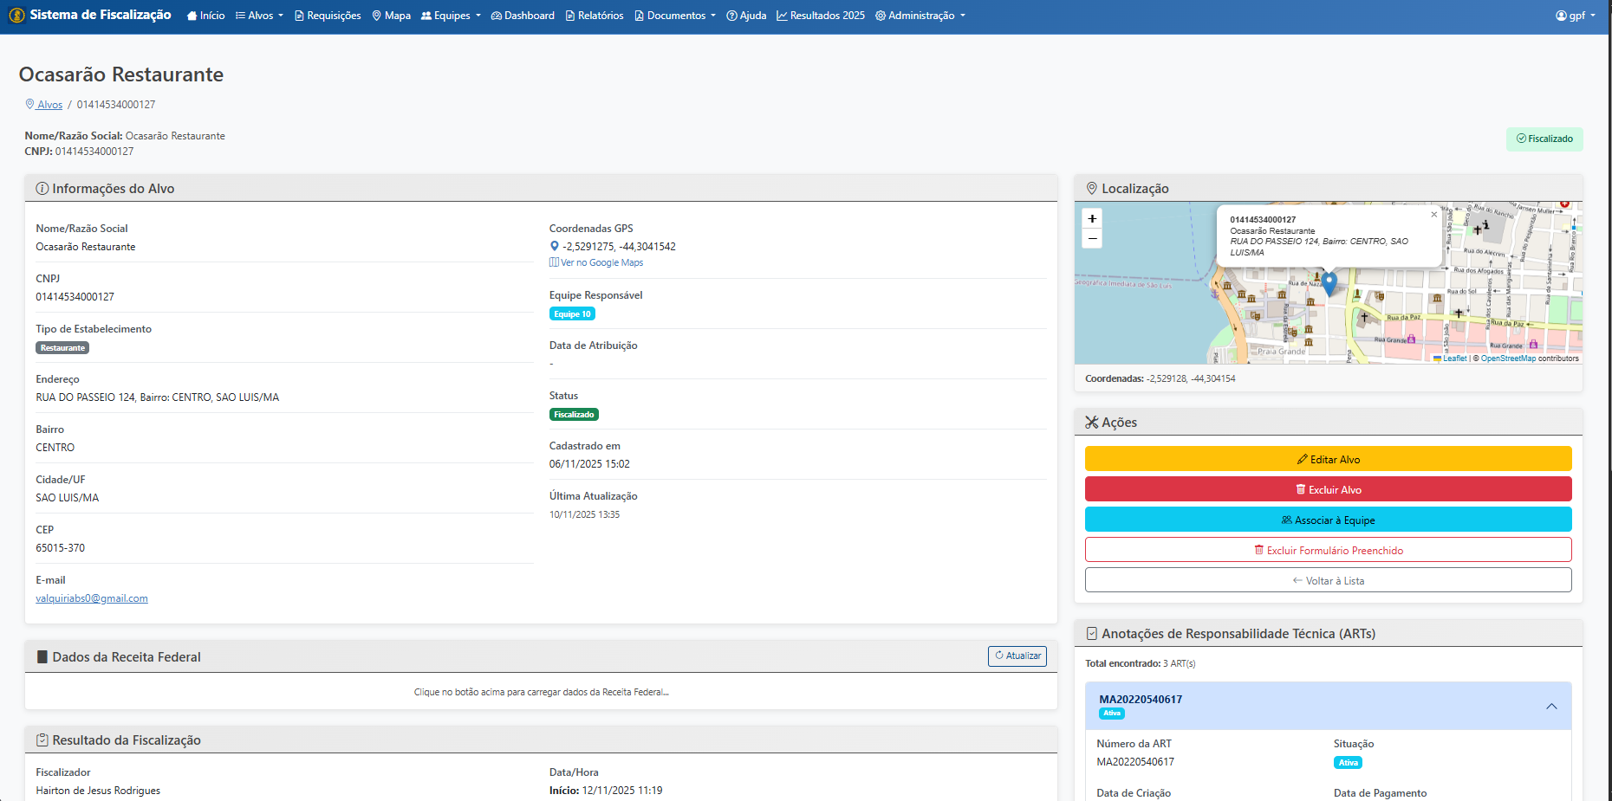The height and width of the screenshot is (801, 1612).
Task: Collapse the ART MA20220540617 accordion
Action: (1551, 707)
